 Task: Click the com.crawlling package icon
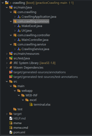coord(15,12)
